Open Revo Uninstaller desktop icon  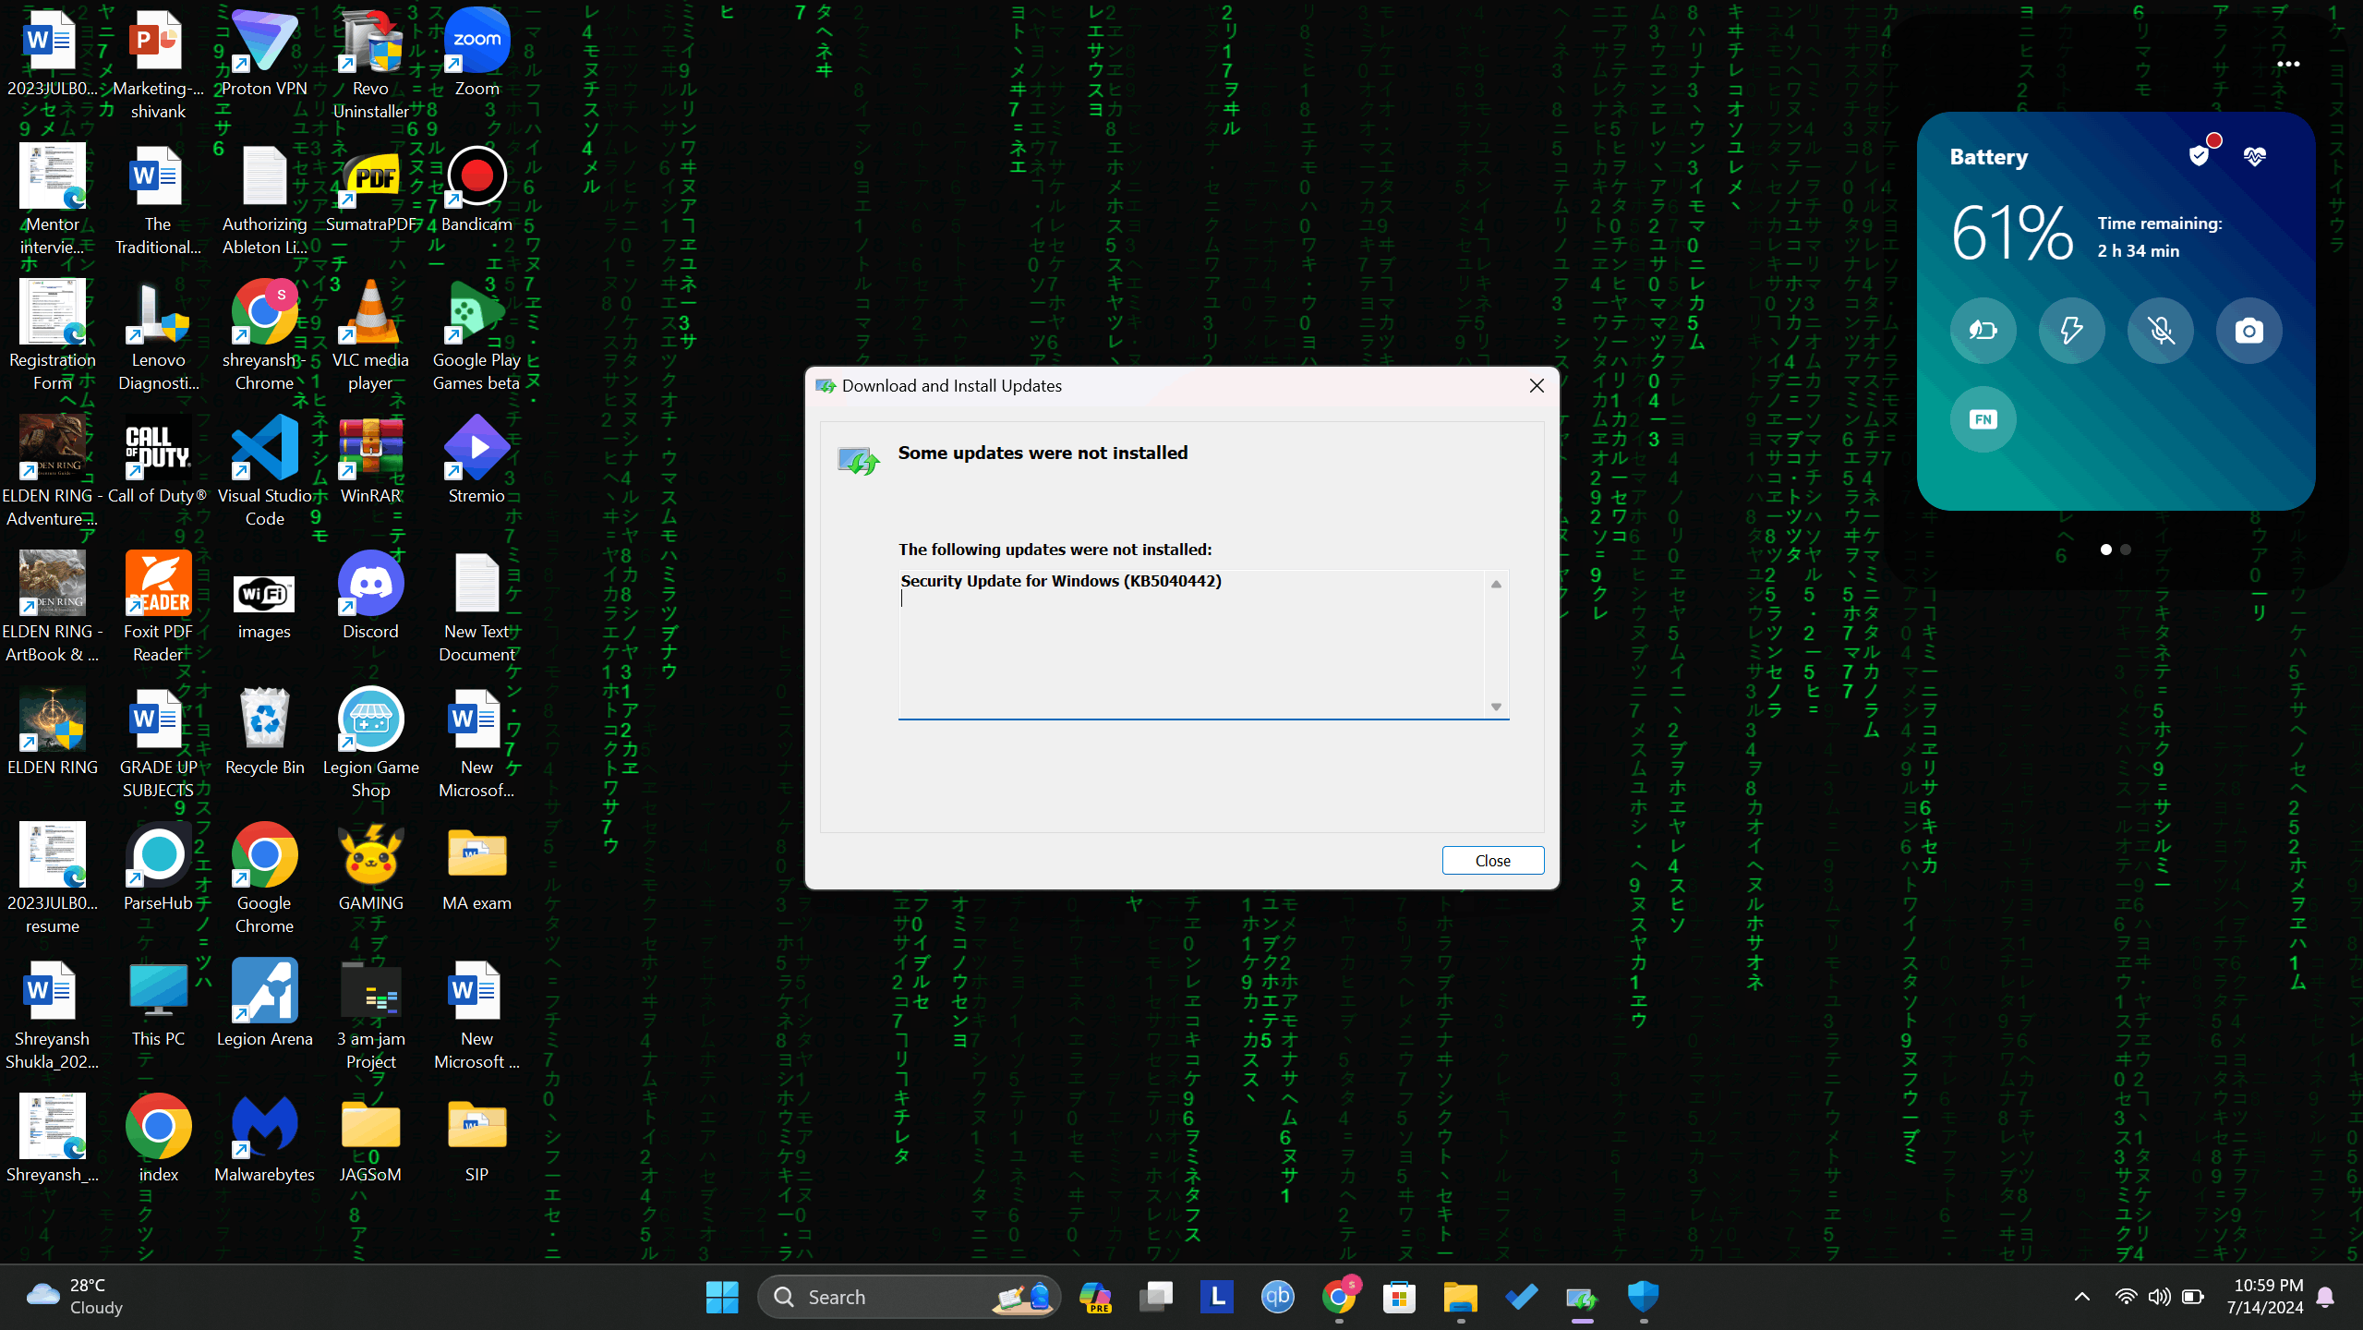[370, 65]
